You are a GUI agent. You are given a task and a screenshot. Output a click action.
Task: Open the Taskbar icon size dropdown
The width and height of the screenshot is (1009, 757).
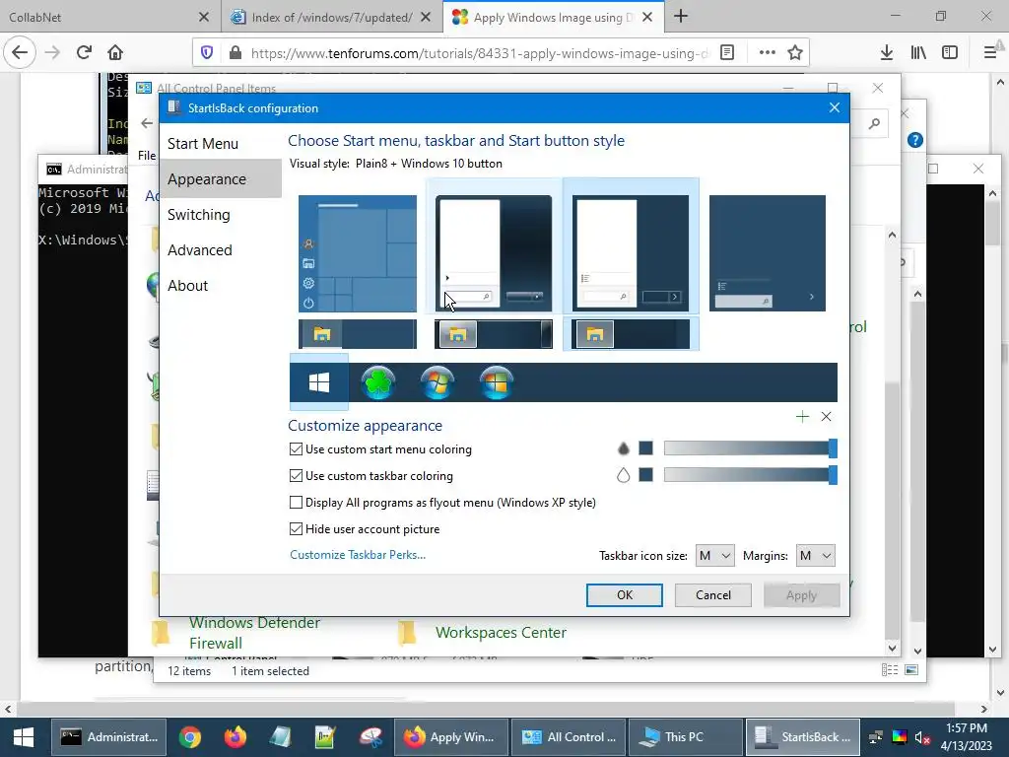(x=715, y=556)
